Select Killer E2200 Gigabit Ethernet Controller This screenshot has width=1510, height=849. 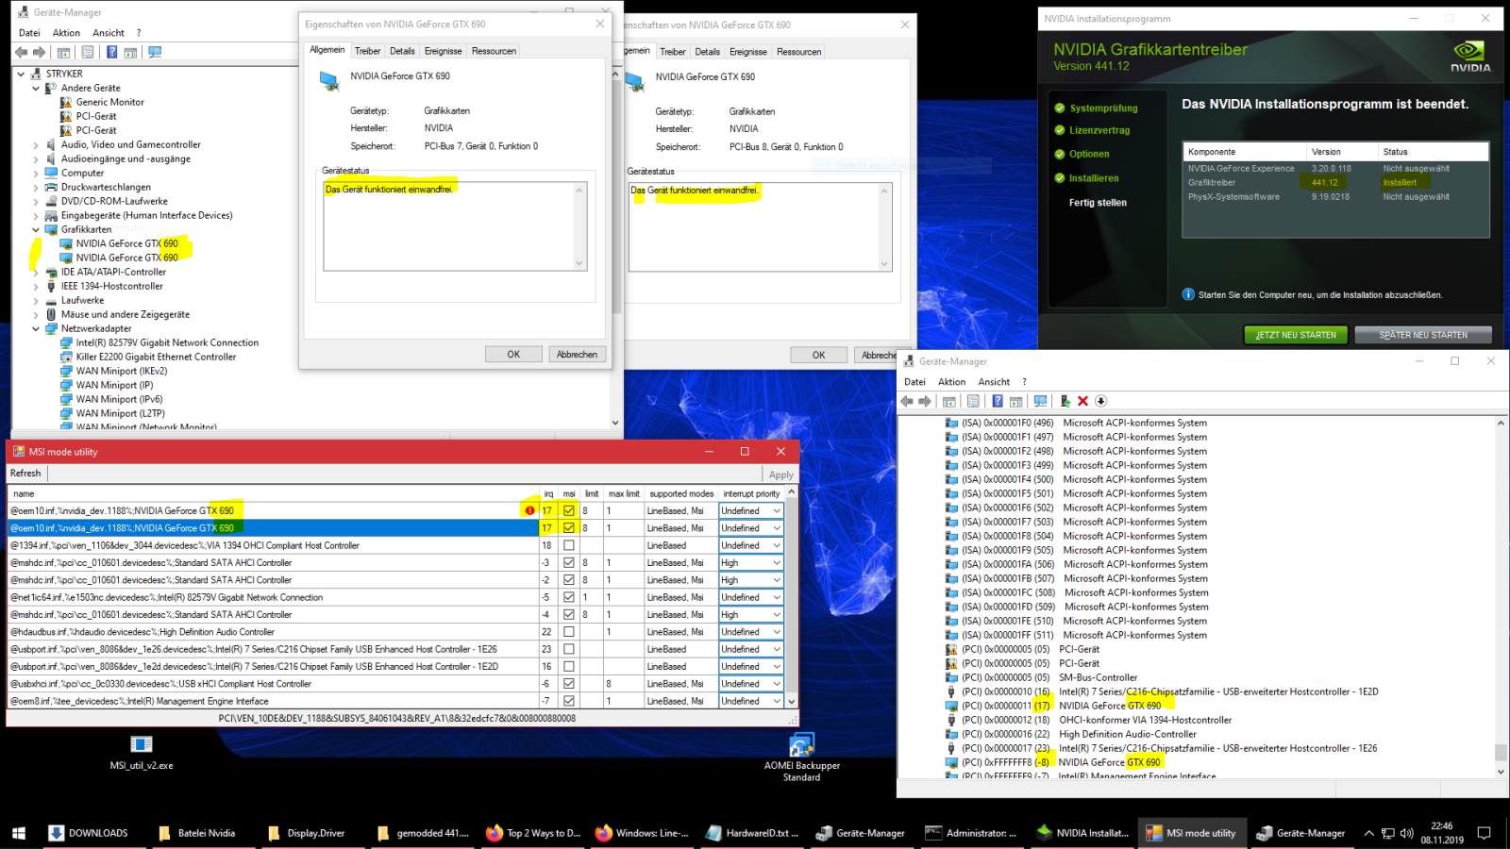coord(156,357)
